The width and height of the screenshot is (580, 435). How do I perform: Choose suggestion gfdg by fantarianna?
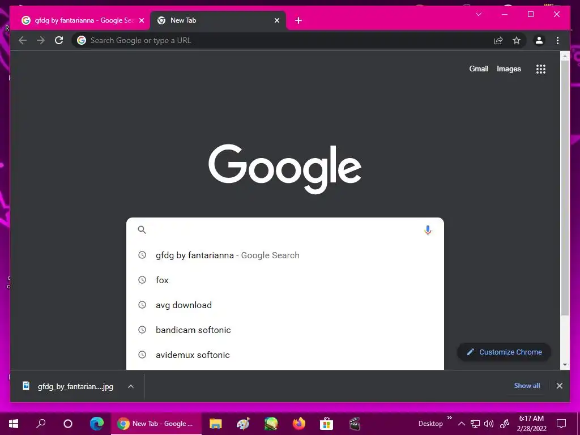(x=285, y=255)
